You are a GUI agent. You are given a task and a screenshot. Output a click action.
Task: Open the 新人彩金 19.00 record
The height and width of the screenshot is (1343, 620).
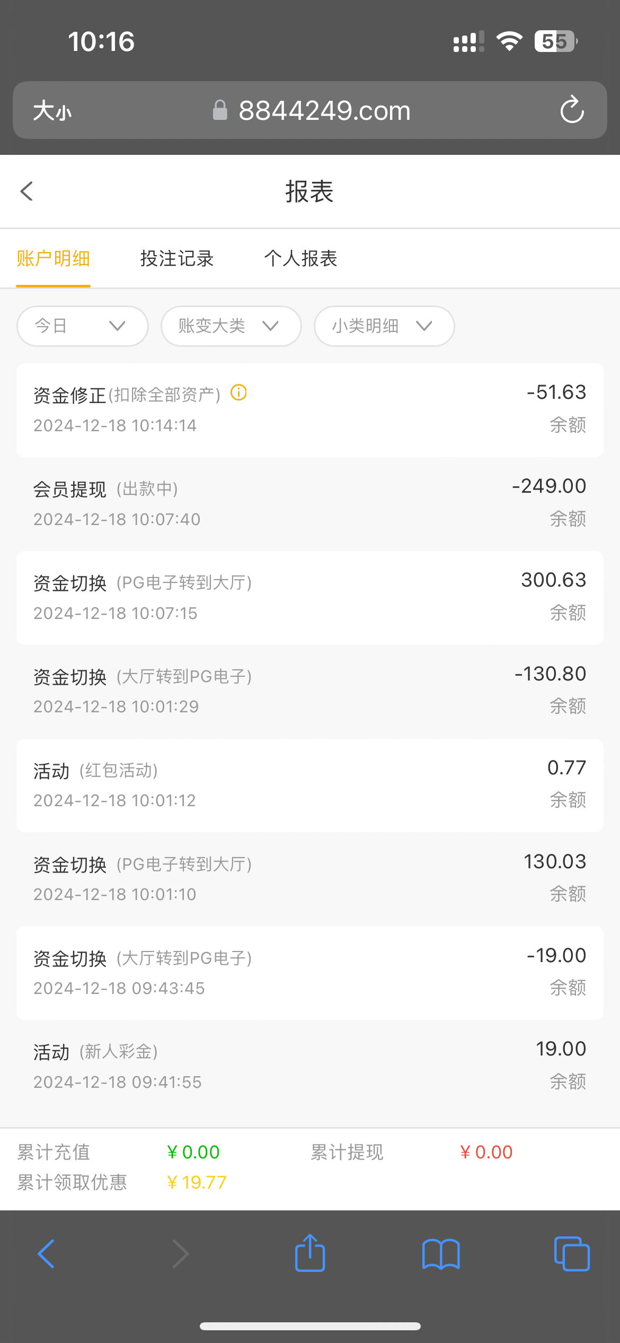click(x=310, y=1066)
